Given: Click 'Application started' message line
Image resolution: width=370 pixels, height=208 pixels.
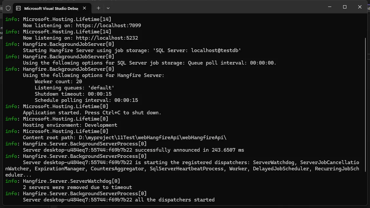Looking at the screenshot, I should tap(92, 113).
